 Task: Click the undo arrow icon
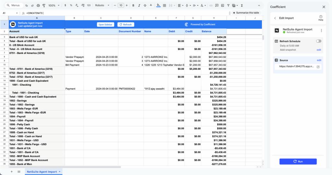pos(27,6)
